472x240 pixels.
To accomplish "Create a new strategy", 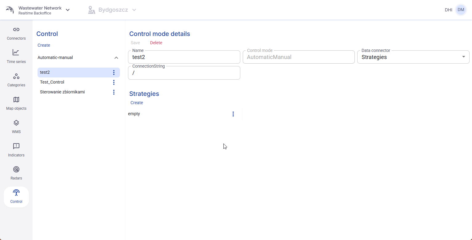I will 137,103.
